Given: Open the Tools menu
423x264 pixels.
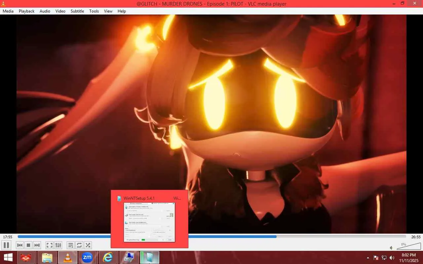Looking at the screenshot, I should point(94,11).
